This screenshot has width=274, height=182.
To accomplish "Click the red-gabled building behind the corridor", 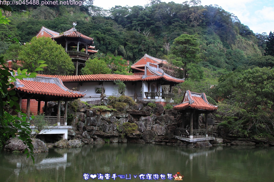I will pyautogui.click(x=146, y=63).
